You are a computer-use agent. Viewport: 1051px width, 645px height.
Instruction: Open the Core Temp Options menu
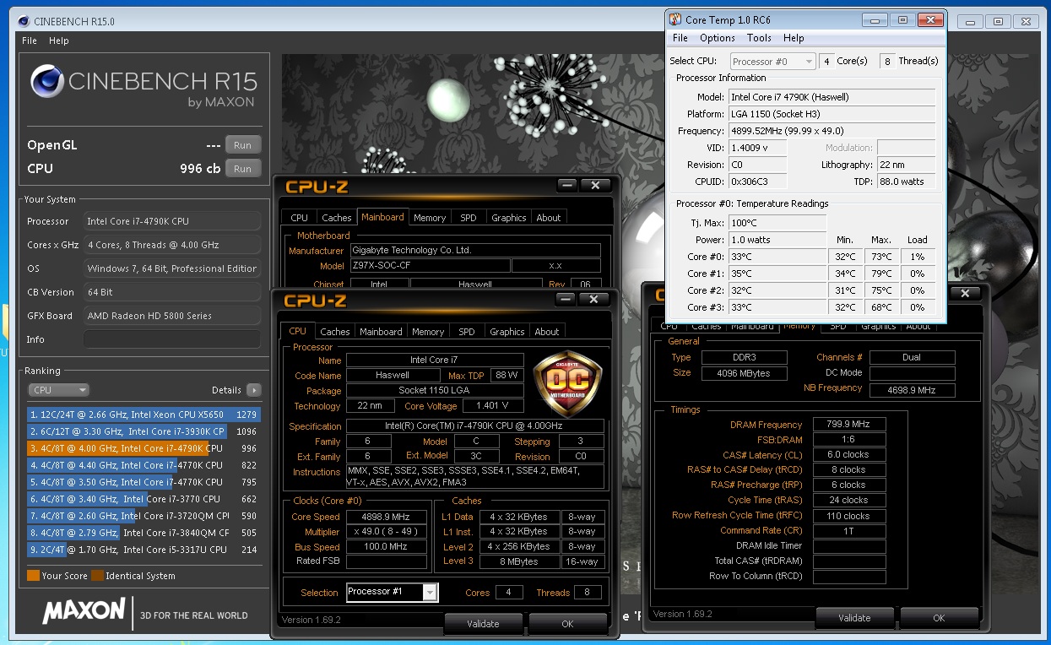coord(718,38)
